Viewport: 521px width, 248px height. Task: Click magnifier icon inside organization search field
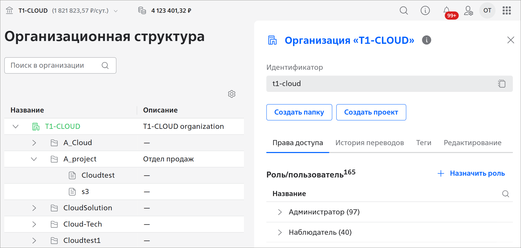pyautogui.click(x=105, y=65)
